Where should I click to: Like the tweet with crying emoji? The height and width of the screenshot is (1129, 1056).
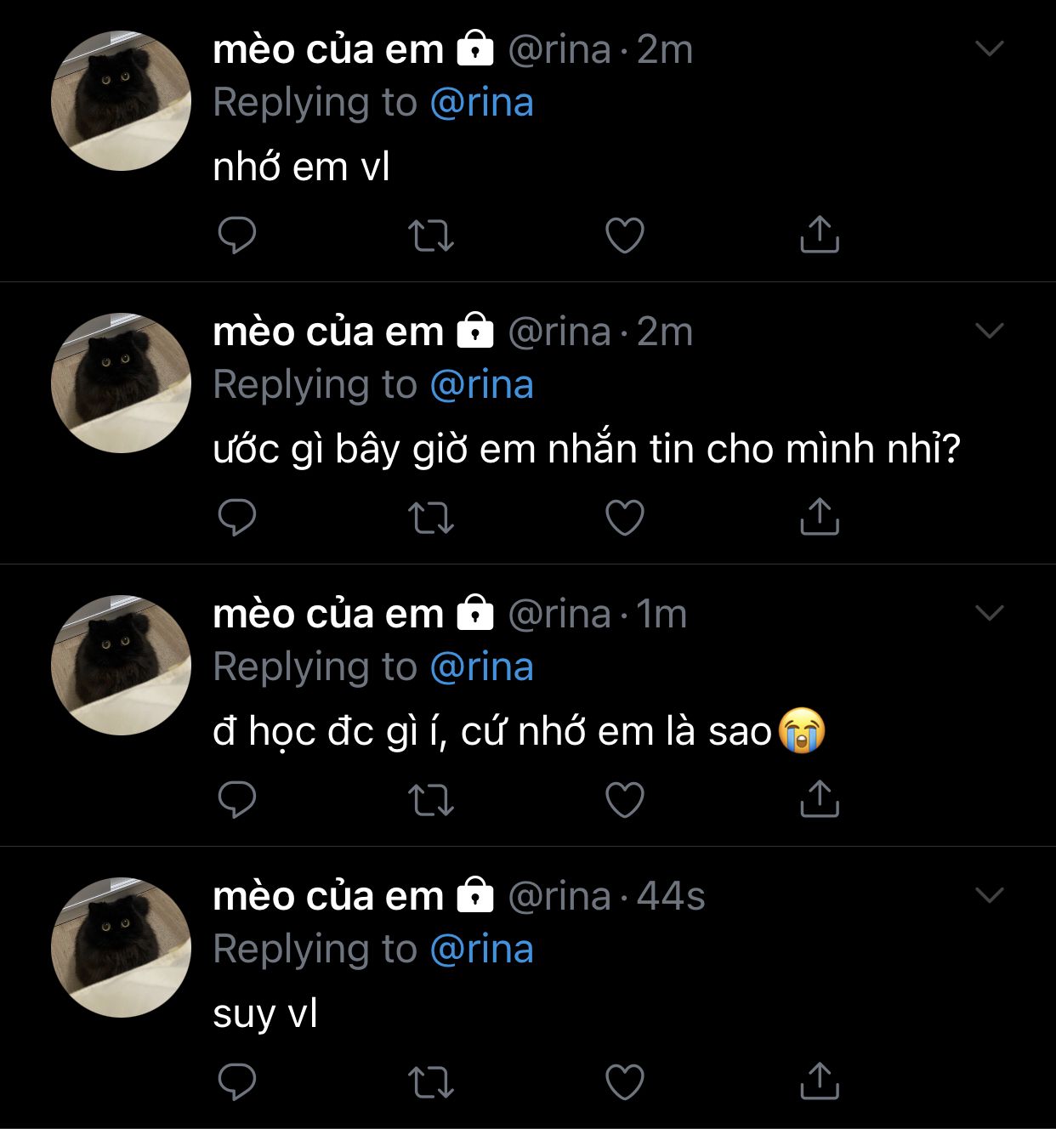624,800
